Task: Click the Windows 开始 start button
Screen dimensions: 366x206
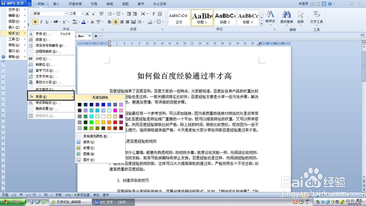Action: click(x=12, y=202)
